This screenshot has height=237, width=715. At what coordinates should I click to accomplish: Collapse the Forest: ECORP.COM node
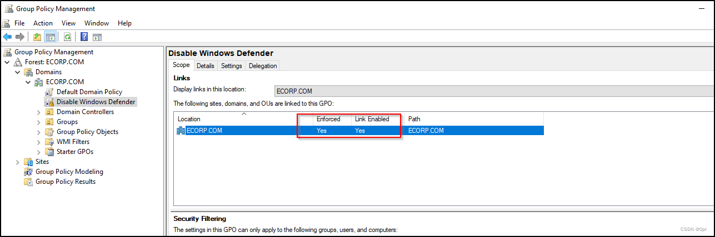tap(7, 62)
